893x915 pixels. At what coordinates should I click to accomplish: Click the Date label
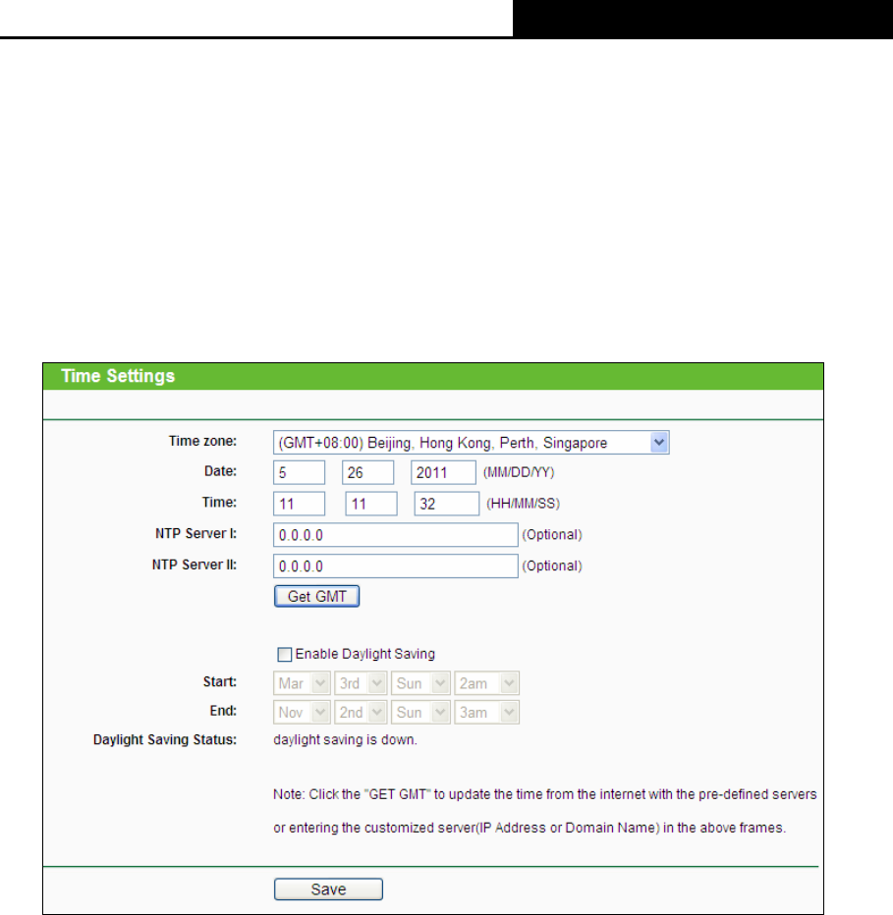(x=220, y=471)
